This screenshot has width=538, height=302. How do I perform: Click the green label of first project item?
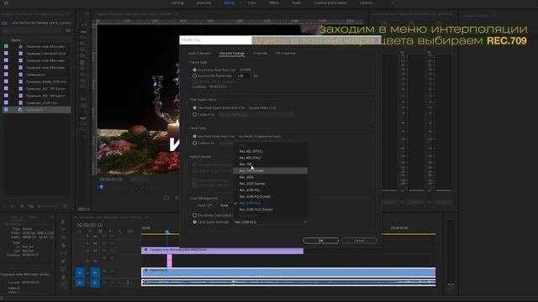click(x=6, y=46)
